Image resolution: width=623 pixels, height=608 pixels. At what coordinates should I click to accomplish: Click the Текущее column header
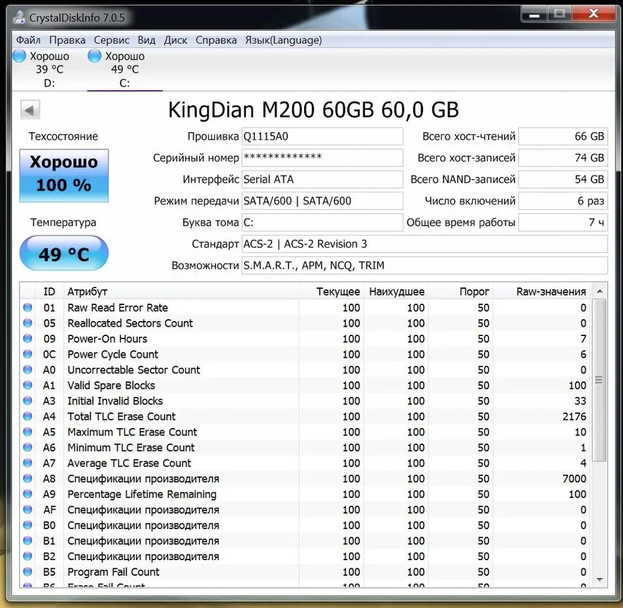point(331,292)
